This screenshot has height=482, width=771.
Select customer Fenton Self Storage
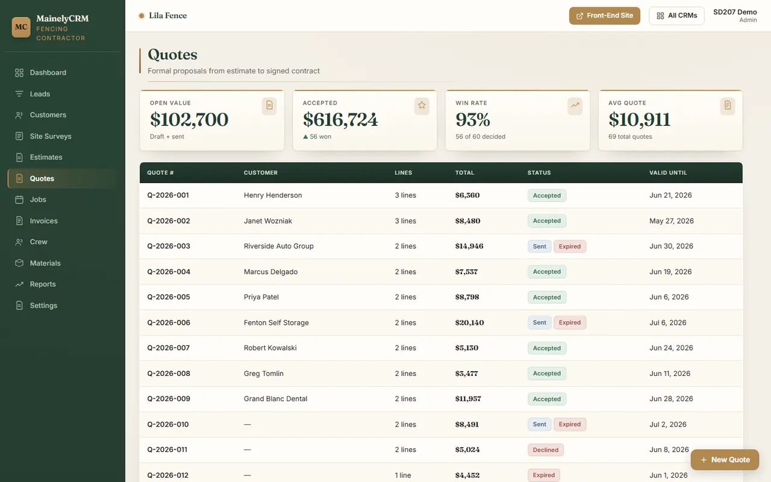[276, 323]
